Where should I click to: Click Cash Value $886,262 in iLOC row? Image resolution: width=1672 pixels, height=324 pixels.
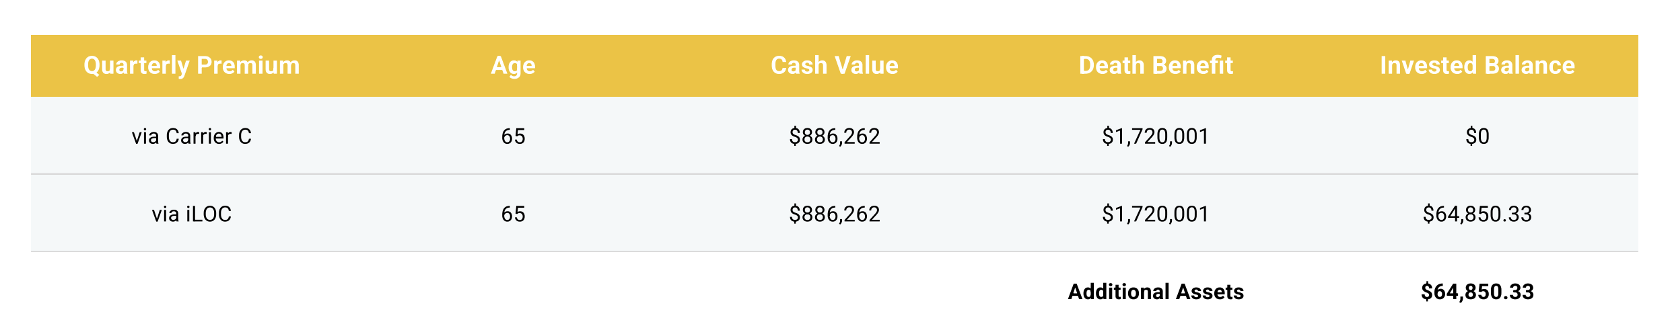click(834, 214)
